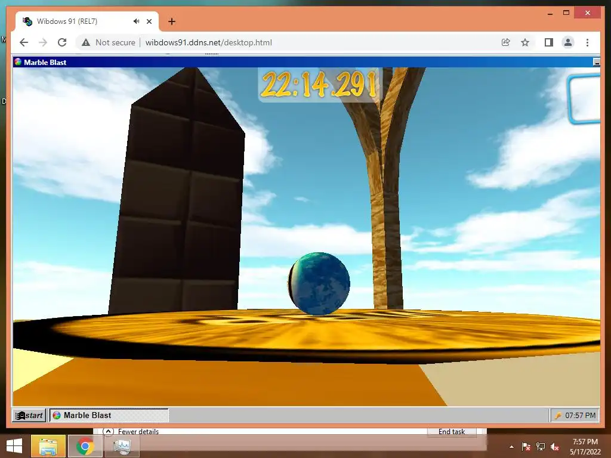Click the forward navigation arrow
The image size is (611, 458).
point(43,42)
